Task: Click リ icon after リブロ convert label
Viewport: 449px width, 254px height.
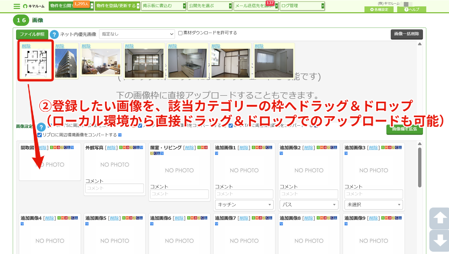Action: (120, 135)
